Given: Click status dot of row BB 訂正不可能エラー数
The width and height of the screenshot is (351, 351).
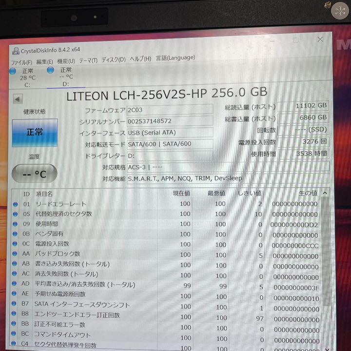Looking at the screenshot, I should (14, 323).
